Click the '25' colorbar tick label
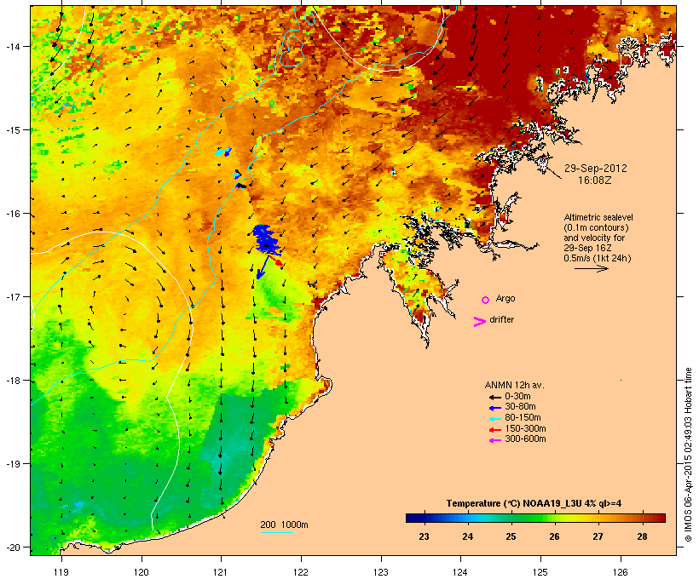 coord(511,536)
